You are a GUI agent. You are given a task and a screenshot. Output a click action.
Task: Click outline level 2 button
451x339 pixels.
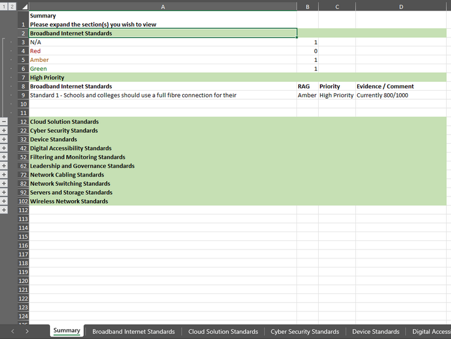[x=12, y=7]
